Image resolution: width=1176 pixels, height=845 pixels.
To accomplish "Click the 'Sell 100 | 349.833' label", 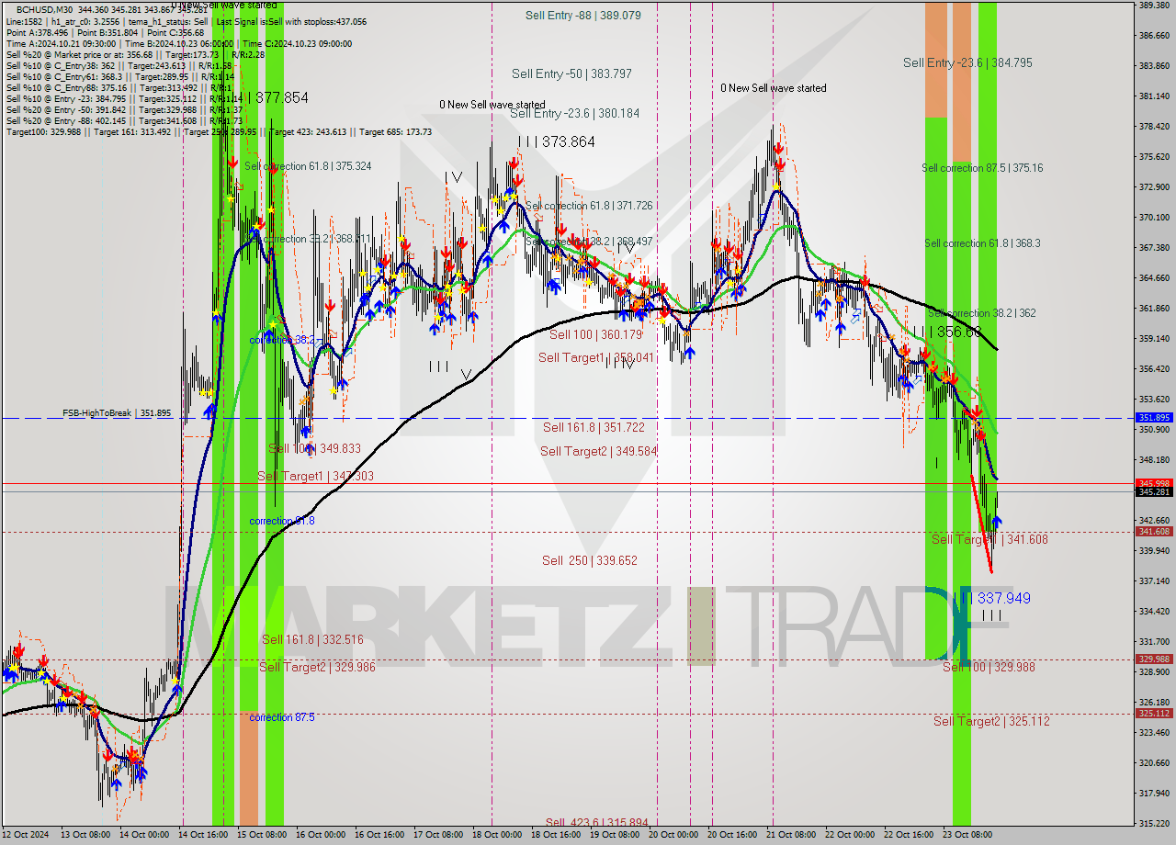I will click(x=315, y=448).
